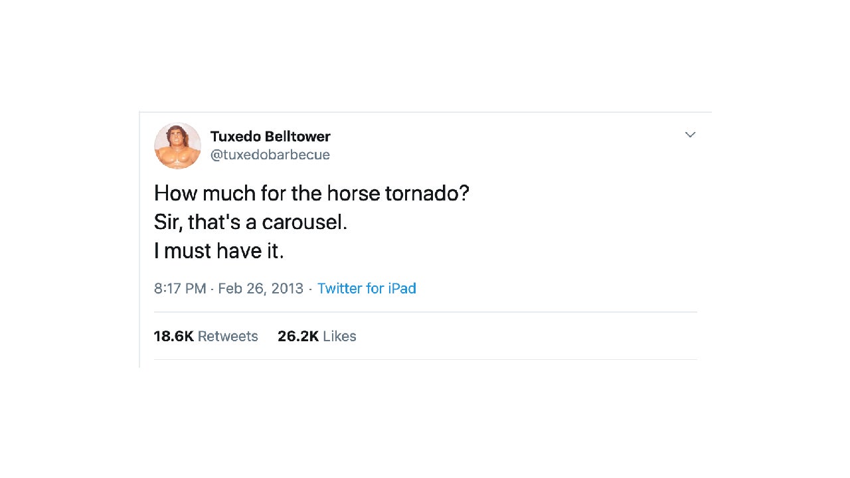See who liked via 26.2K Likes

317,336
